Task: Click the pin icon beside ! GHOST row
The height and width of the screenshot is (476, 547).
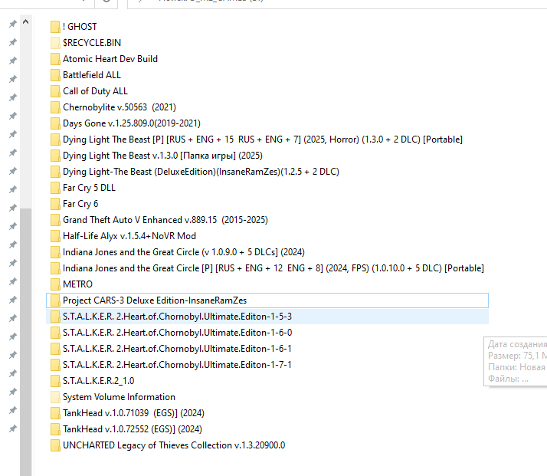Action: click(x=12, y=24)
